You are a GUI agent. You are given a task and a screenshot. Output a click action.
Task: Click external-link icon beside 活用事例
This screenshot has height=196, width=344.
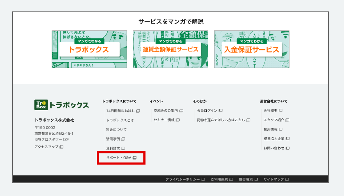click(x=123, y=139)
